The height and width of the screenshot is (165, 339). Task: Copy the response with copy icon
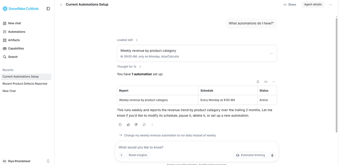coord(120,125)
